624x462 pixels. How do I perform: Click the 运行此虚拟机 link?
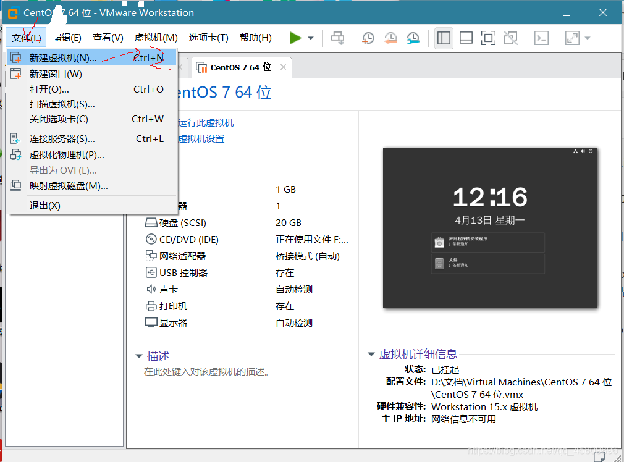click(206, 122)
